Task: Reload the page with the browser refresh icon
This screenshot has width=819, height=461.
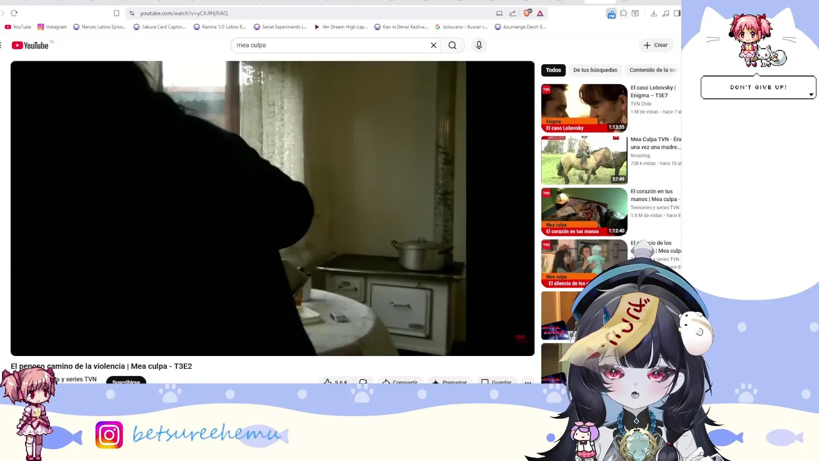Action: point(14,13)
